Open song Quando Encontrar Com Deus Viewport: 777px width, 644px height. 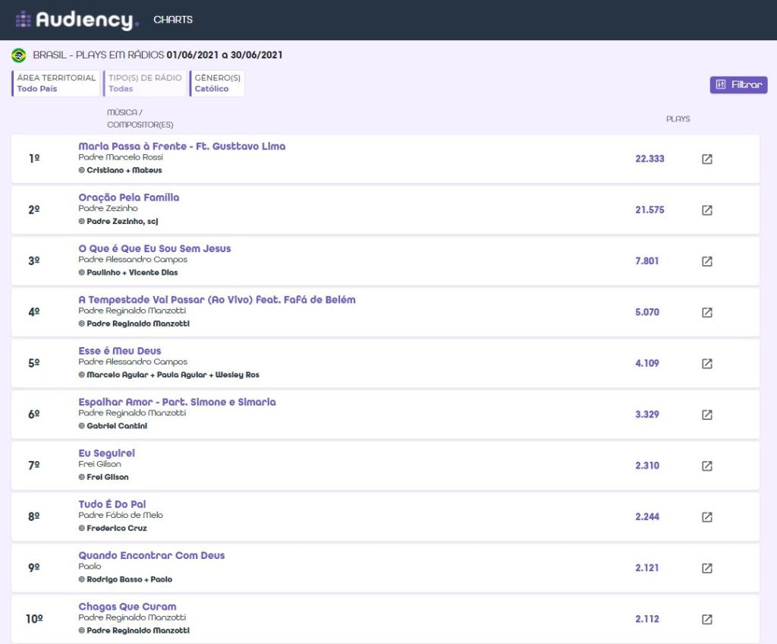click(152, 554)
